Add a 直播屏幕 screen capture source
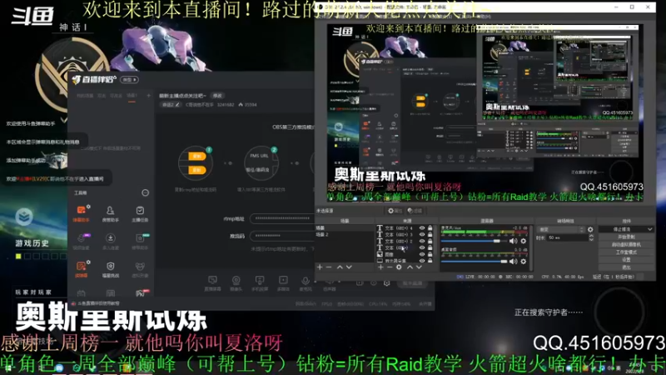 pos(212,283)
